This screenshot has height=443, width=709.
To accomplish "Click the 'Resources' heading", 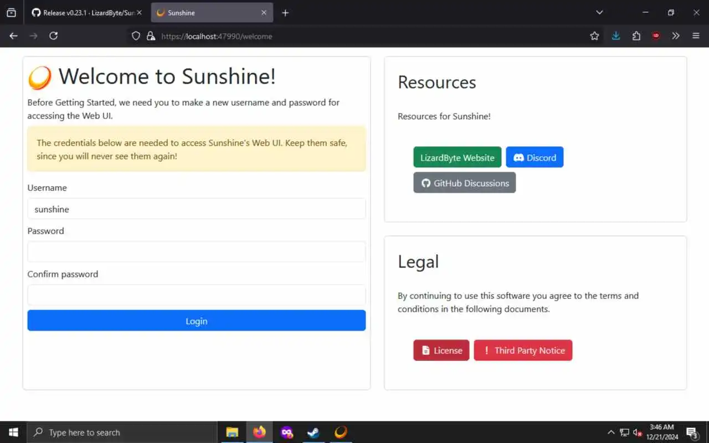I will (x=437, y=82).
